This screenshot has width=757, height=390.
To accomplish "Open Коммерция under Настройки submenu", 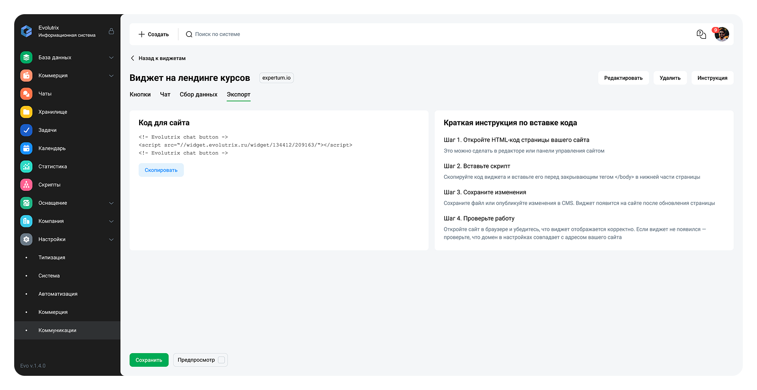I will [67, 312].
